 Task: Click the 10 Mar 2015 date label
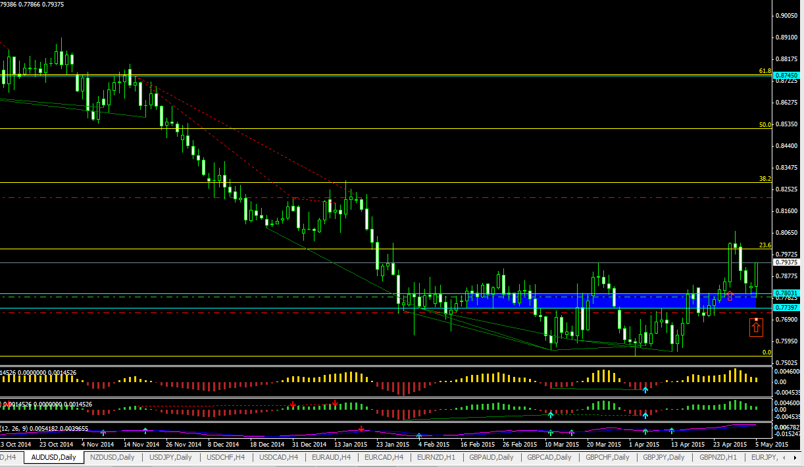[x=561, y=444]
